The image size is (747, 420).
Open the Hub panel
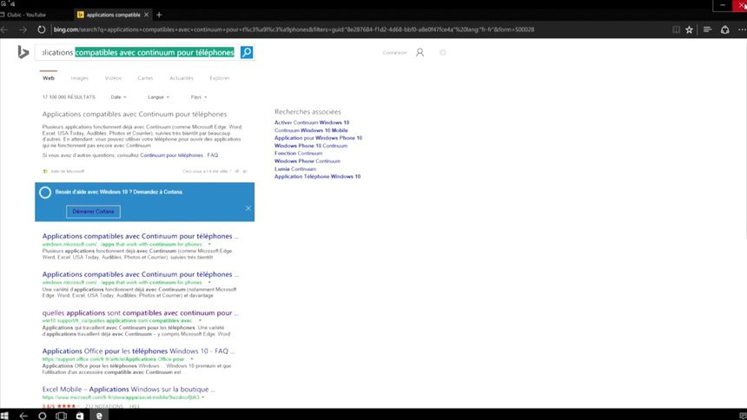(x=707, y=30)
